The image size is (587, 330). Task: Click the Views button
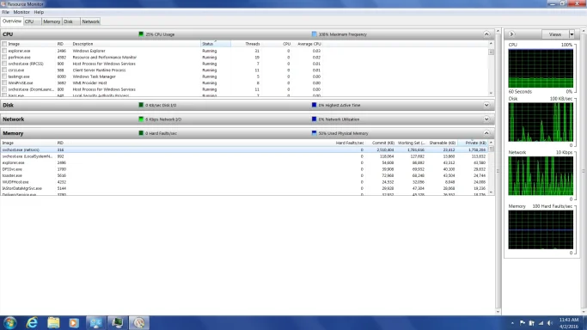(x=555, y=34)
